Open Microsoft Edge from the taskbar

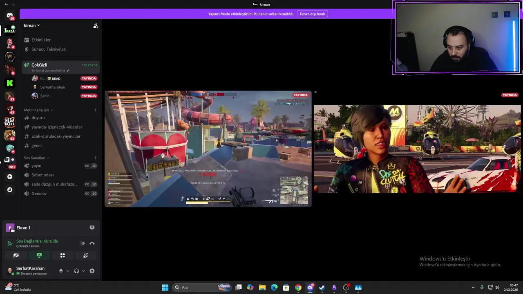coord(274,287)
